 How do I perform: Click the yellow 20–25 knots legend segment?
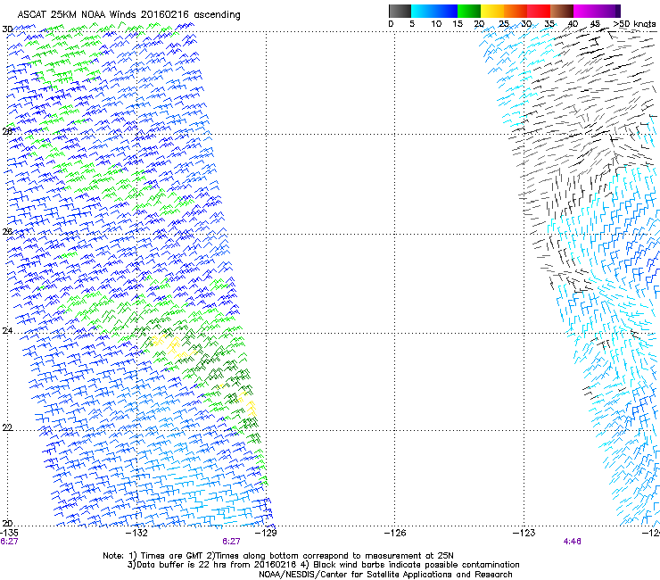click(492, 11)
